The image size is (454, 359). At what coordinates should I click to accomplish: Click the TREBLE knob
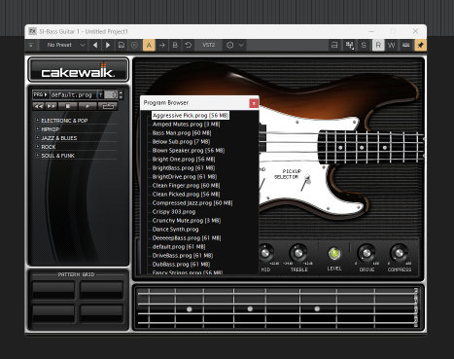coord(298,253)
